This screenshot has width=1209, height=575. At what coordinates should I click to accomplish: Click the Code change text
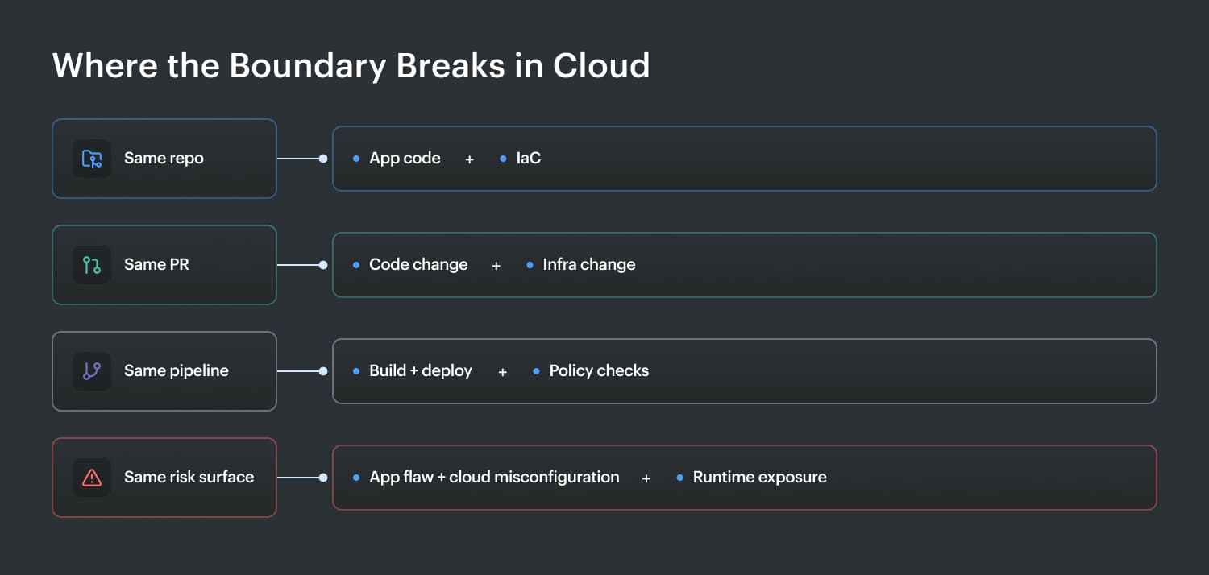click(418, 265)
